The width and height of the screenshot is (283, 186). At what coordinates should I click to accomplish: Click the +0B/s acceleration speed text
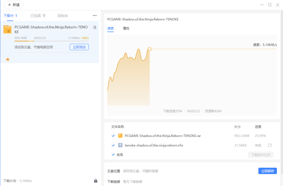85,38
